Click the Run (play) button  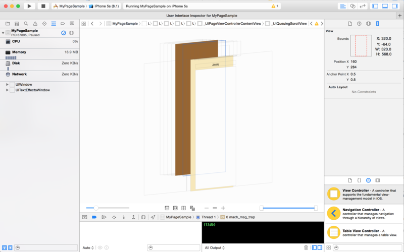click(x=29, y=6)
